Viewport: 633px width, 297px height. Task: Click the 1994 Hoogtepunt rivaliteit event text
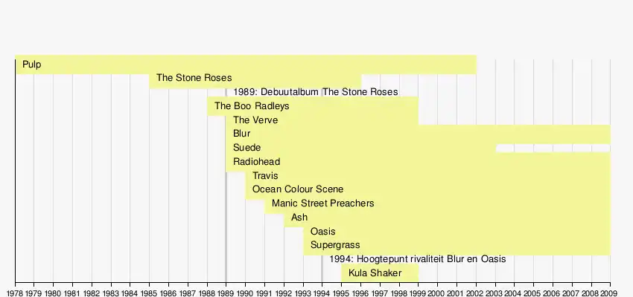pyautogui.click(x=417, y=259)
